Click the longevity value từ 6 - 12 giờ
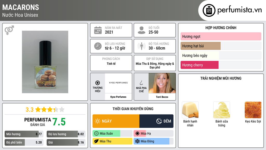This screenshot has width=266, height=150. pyautogui.click(x=115, y=48)
